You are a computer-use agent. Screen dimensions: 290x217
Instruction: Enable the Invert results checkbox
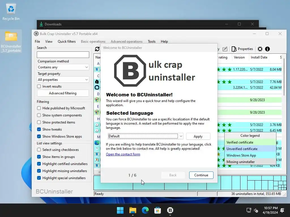39,86
